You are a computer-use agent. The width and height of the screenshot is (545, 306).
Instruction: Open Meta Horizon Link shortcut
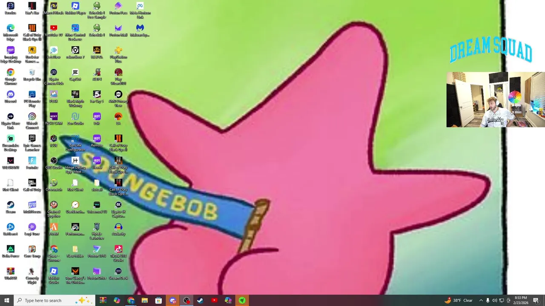coord(140,11)
